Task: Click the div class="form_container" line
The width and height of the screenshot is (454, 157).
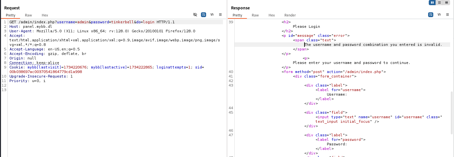Action: coord(325,76)
